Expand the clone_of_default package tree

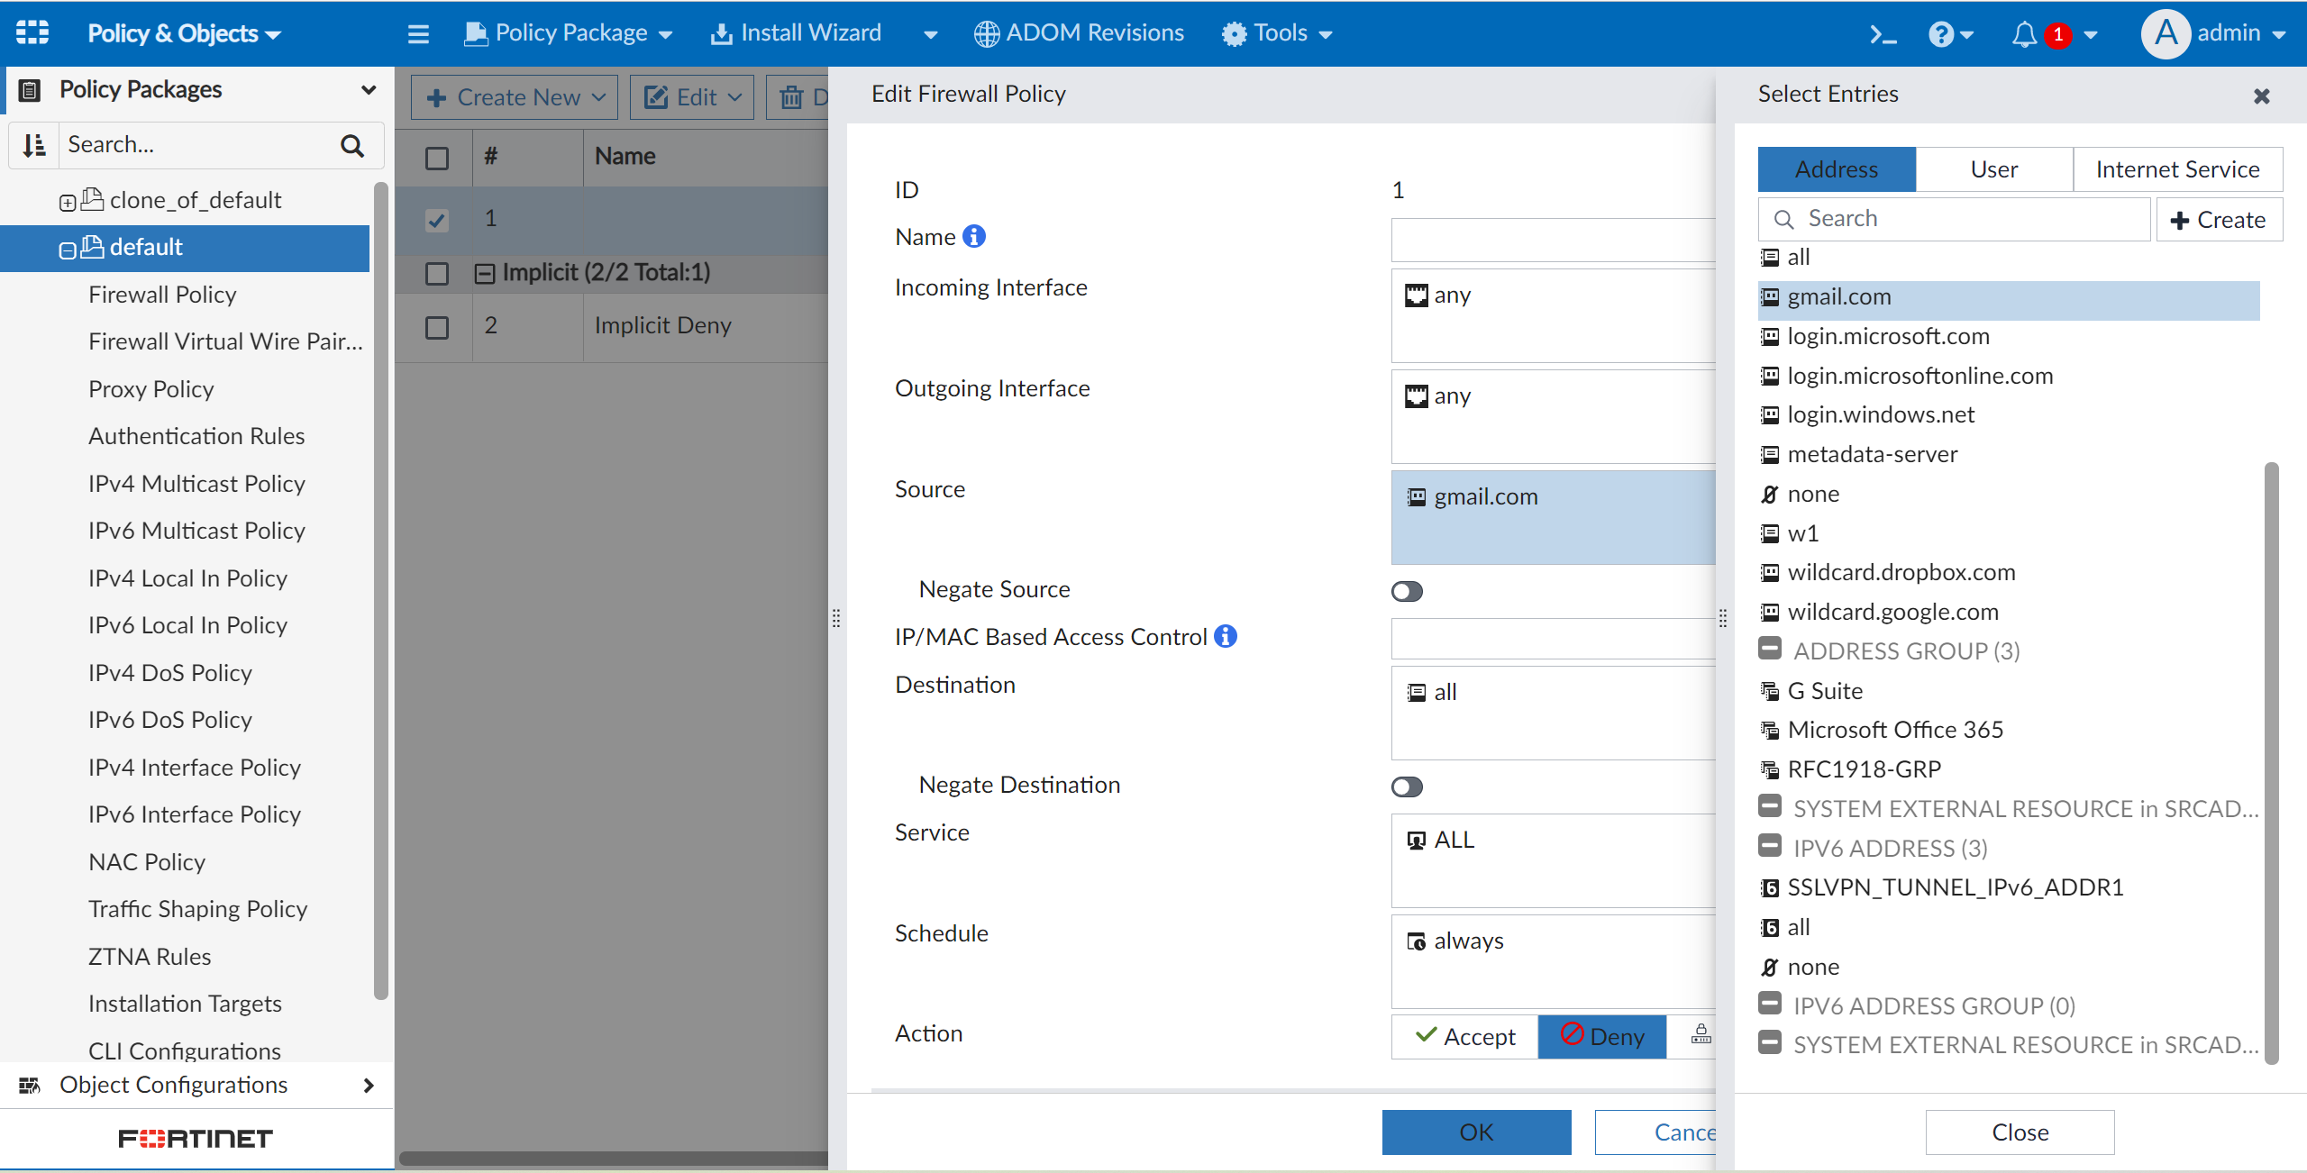pos(68,202)
